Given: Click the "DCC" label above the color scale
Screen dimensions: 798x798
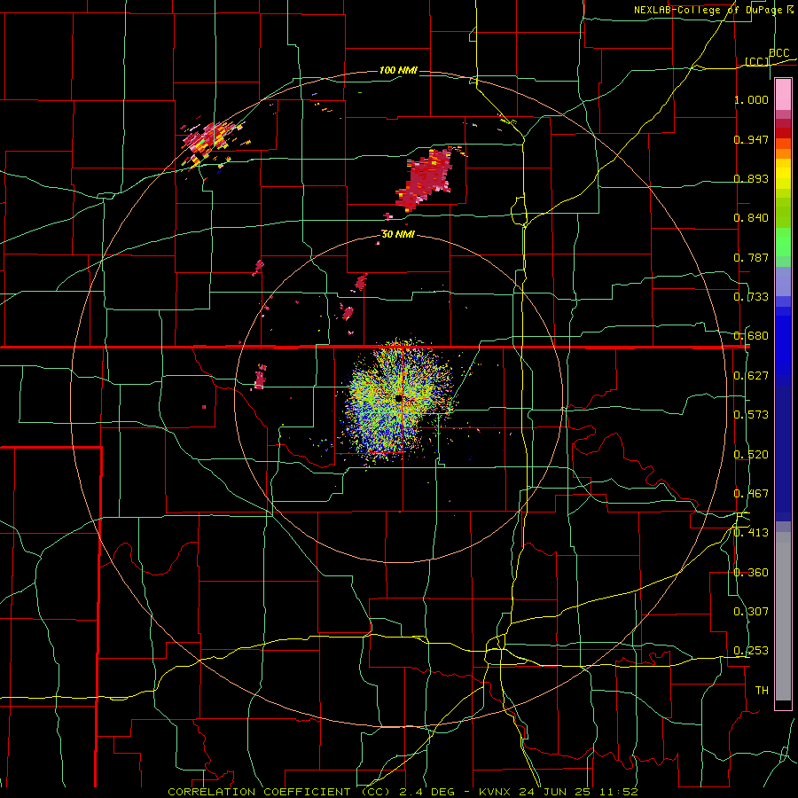Looking at the screenshot, I should pyautogui.click(x=779, y=52).
